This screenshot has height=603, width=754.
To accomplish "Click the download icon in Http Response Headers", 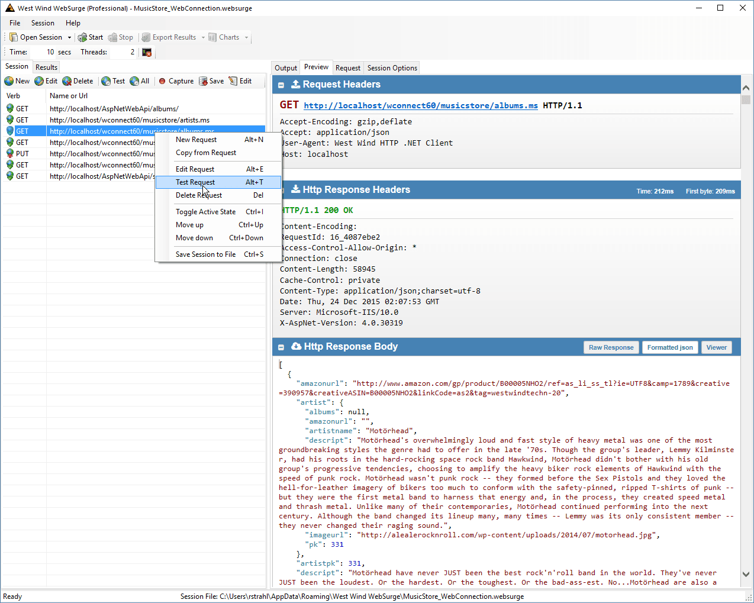I will pyautogui.click(x=296, y=190).
